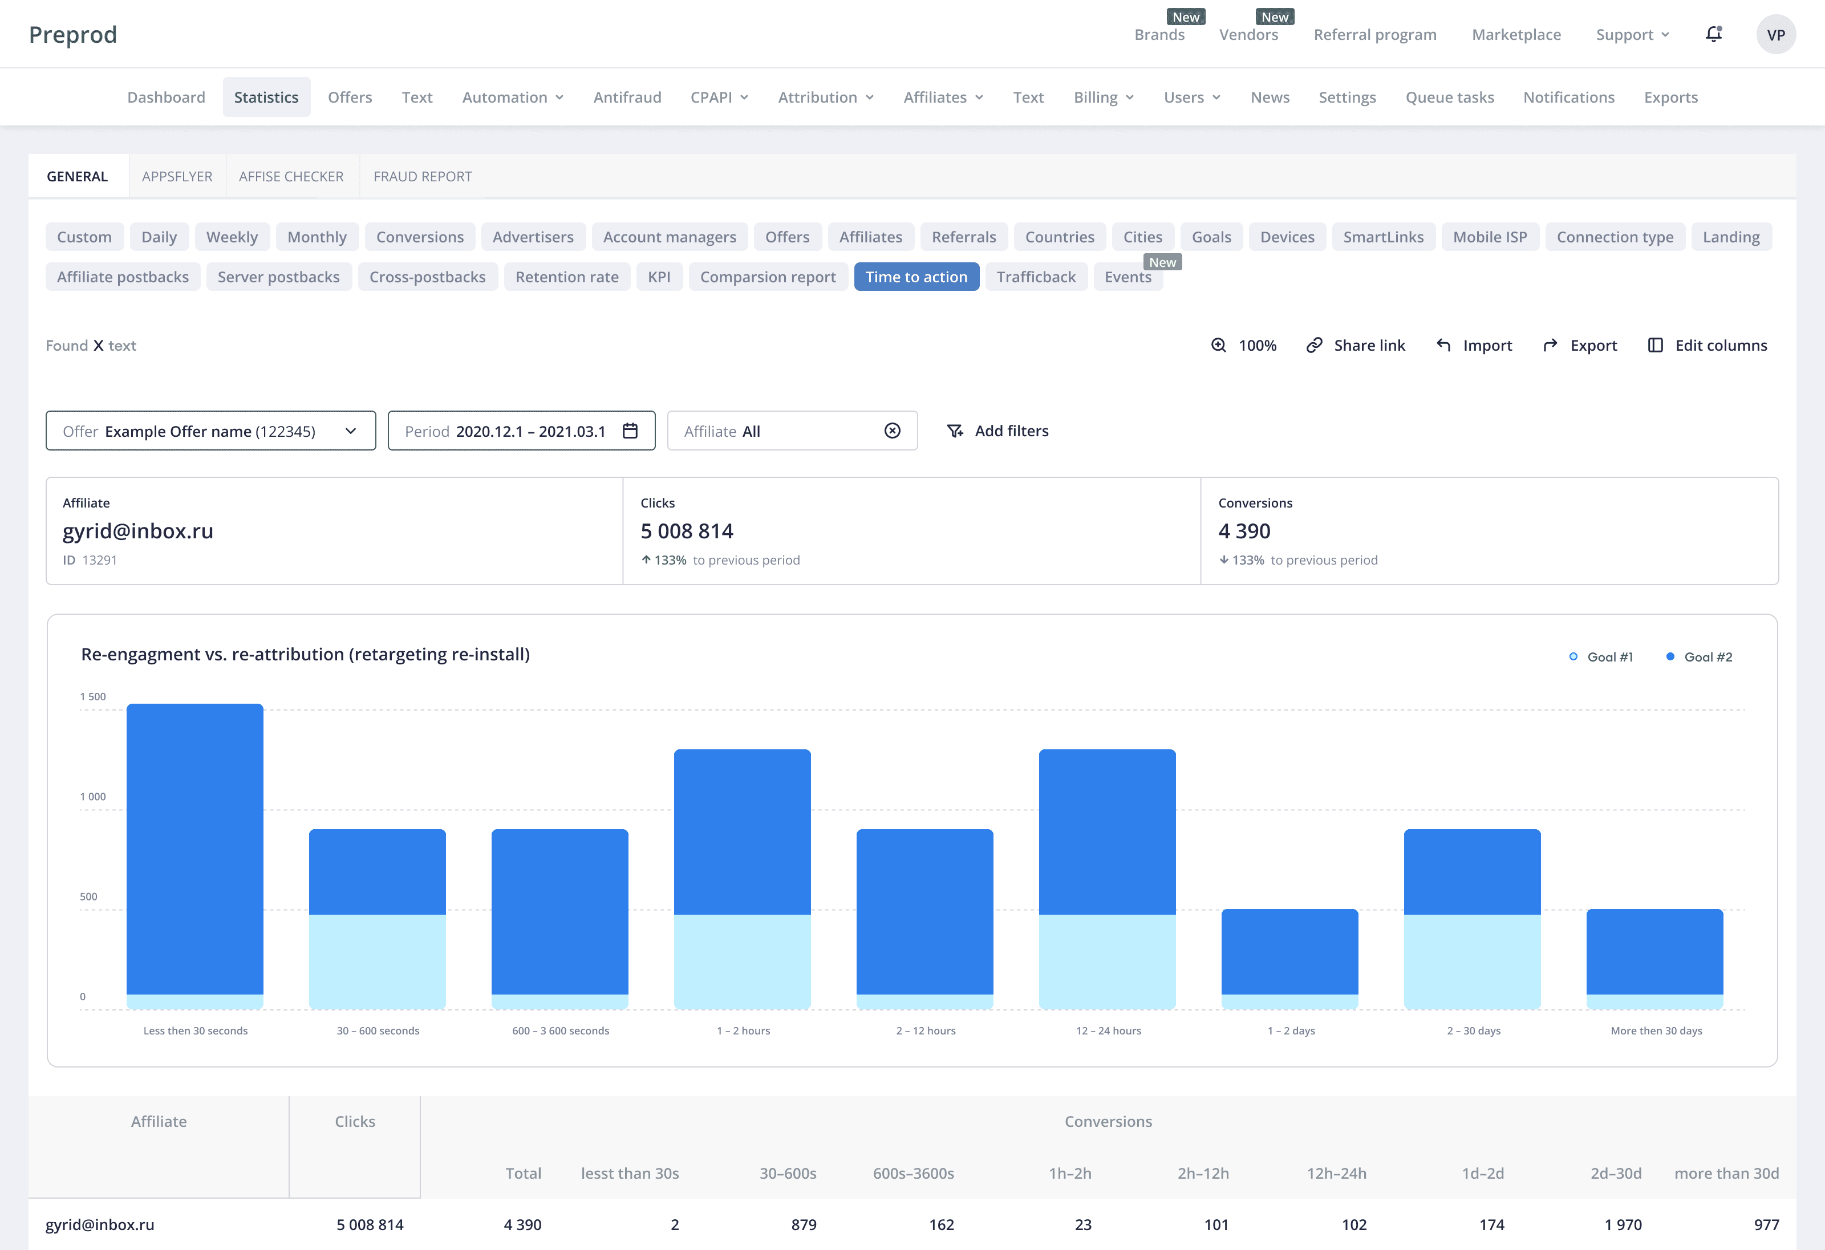Click the Add filters funnel icon
This screenshot has height=1250, width=1825.
pyautogui.click(x=955, y=431)
